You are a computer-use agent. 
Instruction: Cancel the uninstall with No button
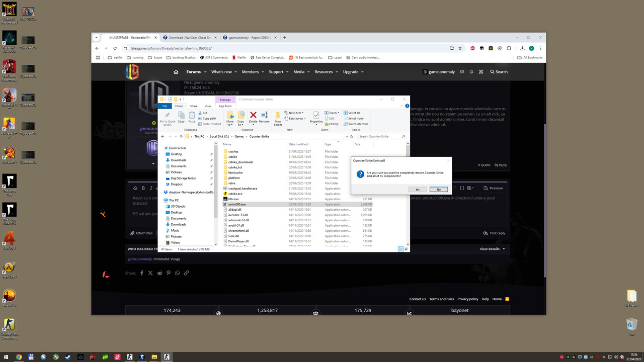pyautogui.click(x=439, y=190)
